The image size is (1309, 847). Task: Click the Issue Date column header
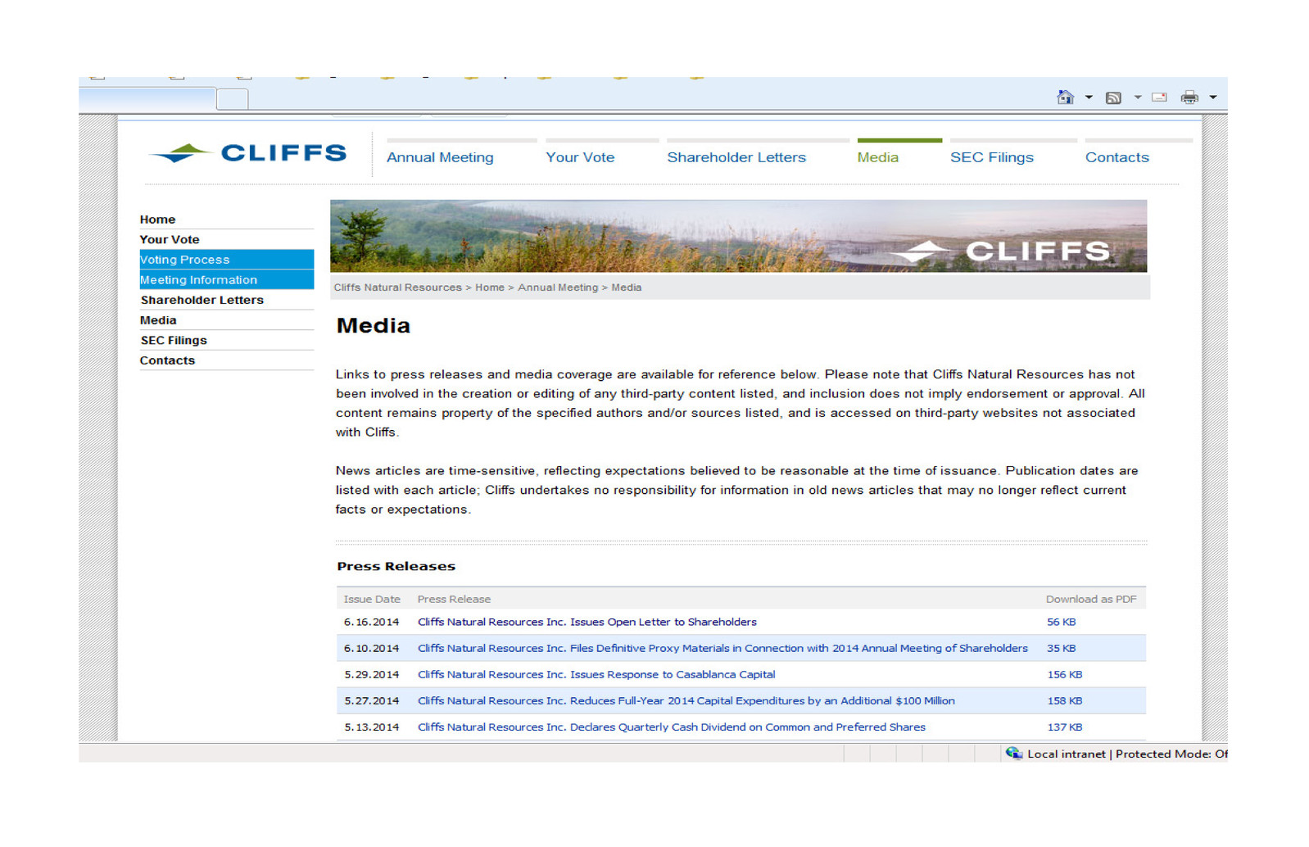pyautogui.click(x=372, y=599)
